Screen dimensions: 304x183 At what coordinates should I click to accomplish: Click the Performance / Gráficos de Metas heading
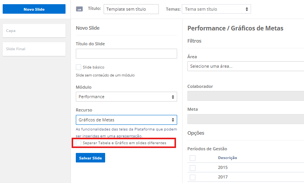click(x=235, y=29)
